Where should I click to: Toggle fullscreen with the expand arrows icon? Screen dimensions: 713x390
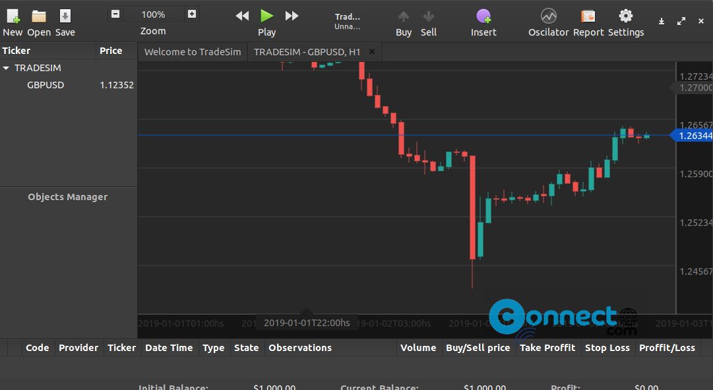(x=681, y=21)
